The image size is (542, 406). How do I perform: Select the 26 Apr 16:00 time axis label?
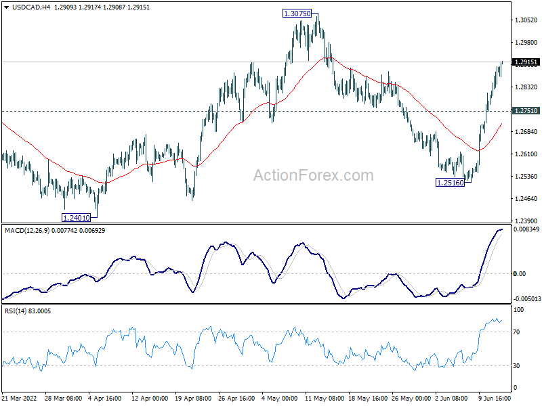236,399
